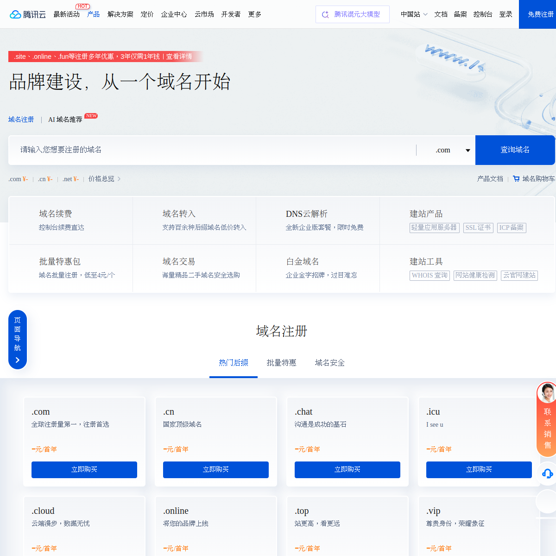Click the domain name input field
Viewport: 556px width, 556px height.
(212, 150)
